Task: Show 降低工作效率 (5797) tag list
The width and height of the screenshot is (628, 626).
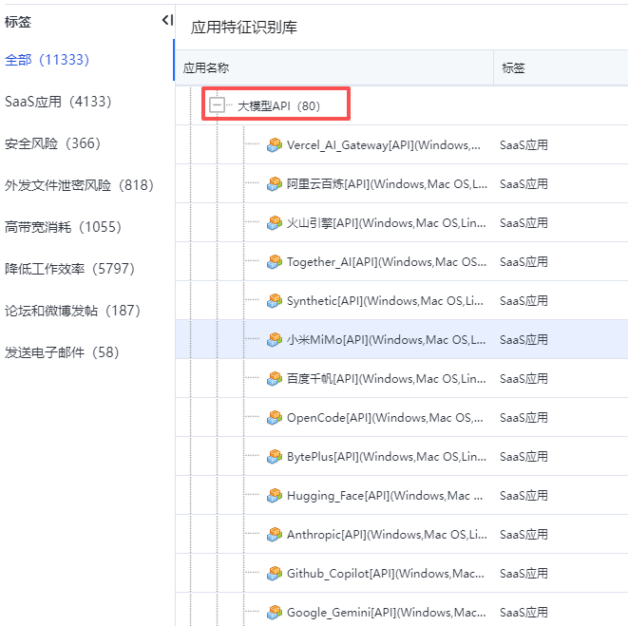Action: (70, 269)
